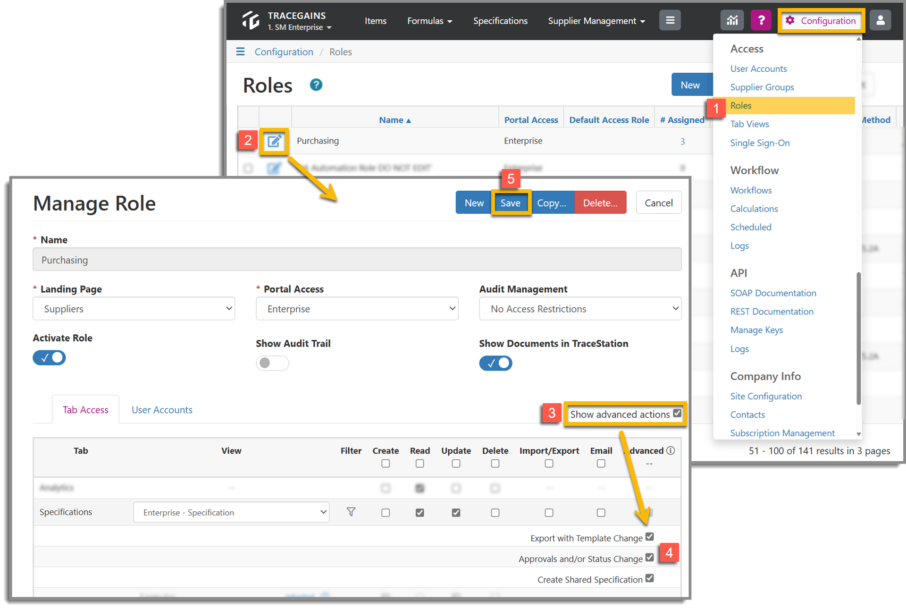Open Contacts link
906x609 pixels.
click(747, 414)
